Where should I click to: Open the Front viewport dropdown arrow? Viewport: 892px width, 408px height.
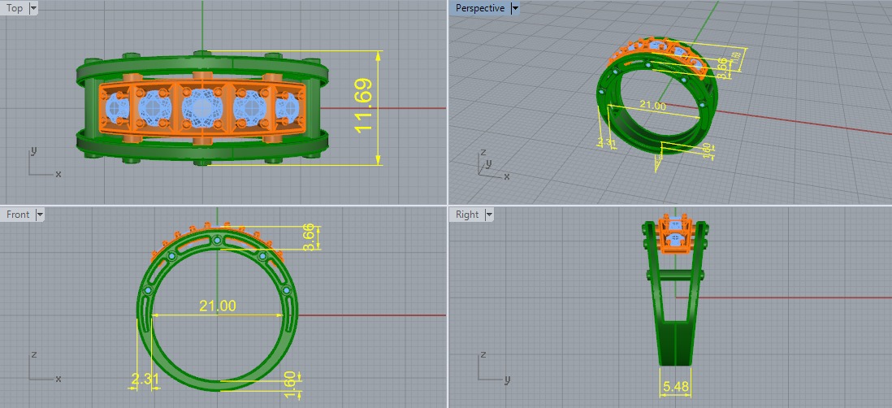click(39, 215)
